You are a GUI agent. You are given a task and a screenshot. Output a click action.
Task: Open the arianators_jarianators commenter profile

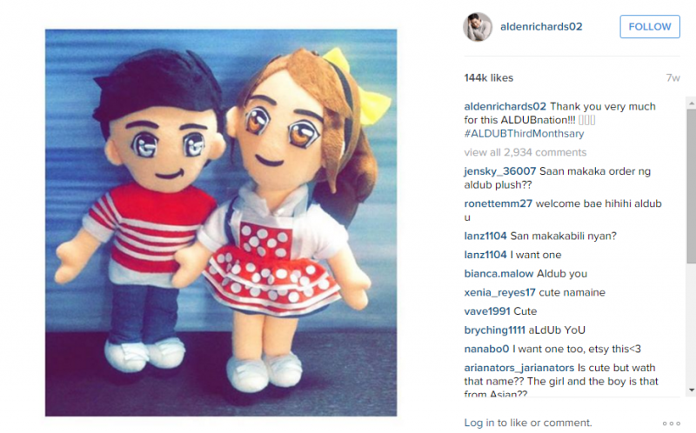pyautogui.click(x=519, y=369)
